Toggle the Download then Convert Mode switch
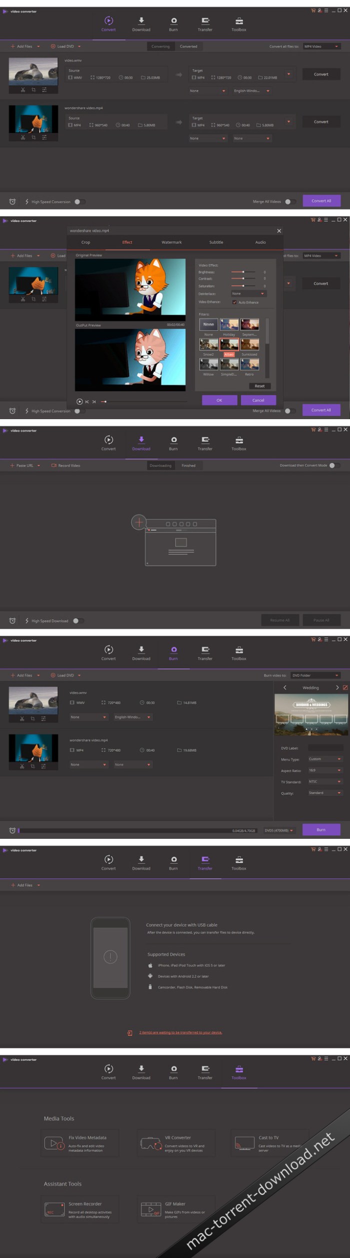The width and height of the screenshot is (350, 1258). 334,466
